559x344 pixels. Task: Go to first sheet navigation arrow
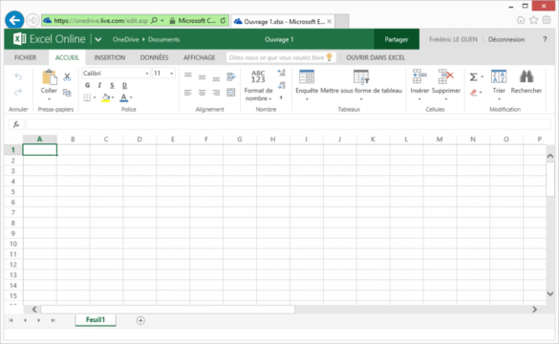coord(11,320)
